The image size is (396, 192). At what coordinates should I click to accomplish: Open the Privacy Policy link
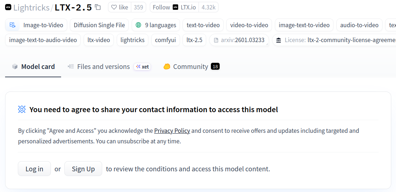(172, 131)
